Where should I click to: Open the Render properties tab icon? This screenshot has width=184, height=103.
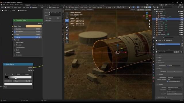click(x=153, y=44)
